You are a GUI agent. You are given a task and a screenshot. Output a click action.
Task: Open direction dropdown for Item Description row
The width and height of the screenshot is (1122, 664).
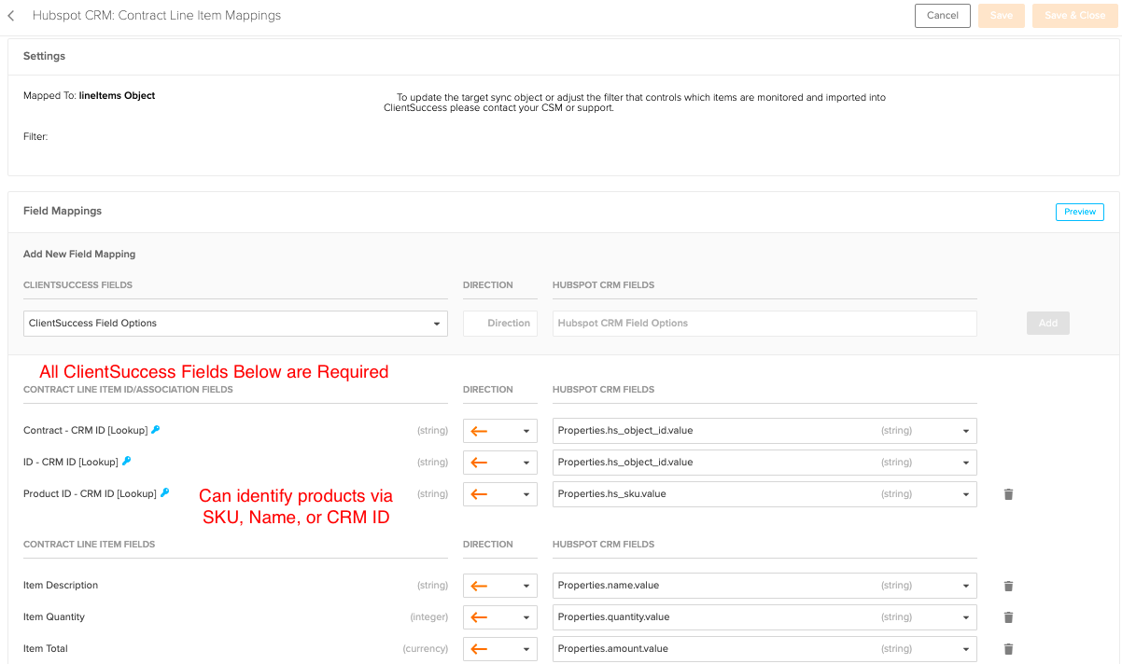pyautogui.click(x=500, y=586)
